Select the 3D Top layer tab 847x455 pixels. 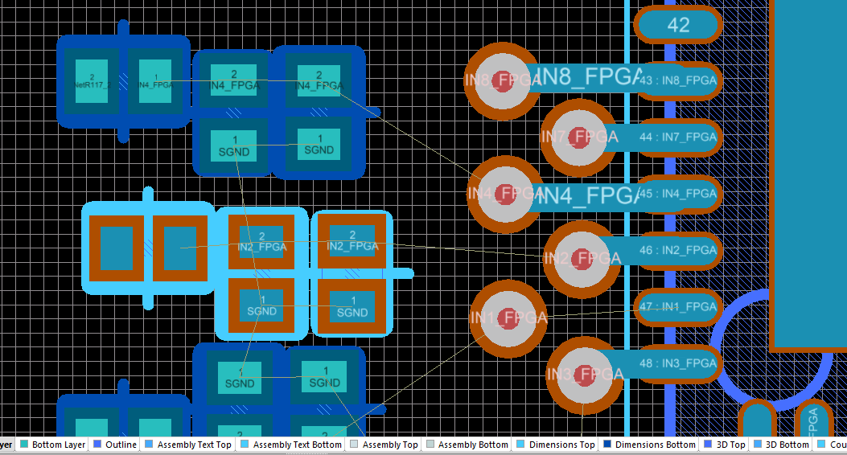click(x=724, y=445)
